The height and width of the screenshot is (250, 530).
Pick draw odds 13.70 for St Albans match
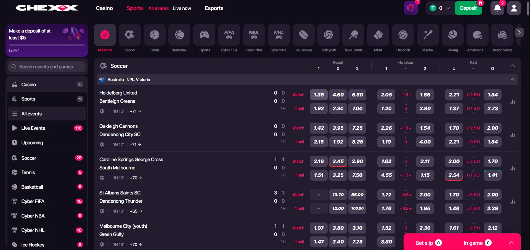(x=338, y=195)
